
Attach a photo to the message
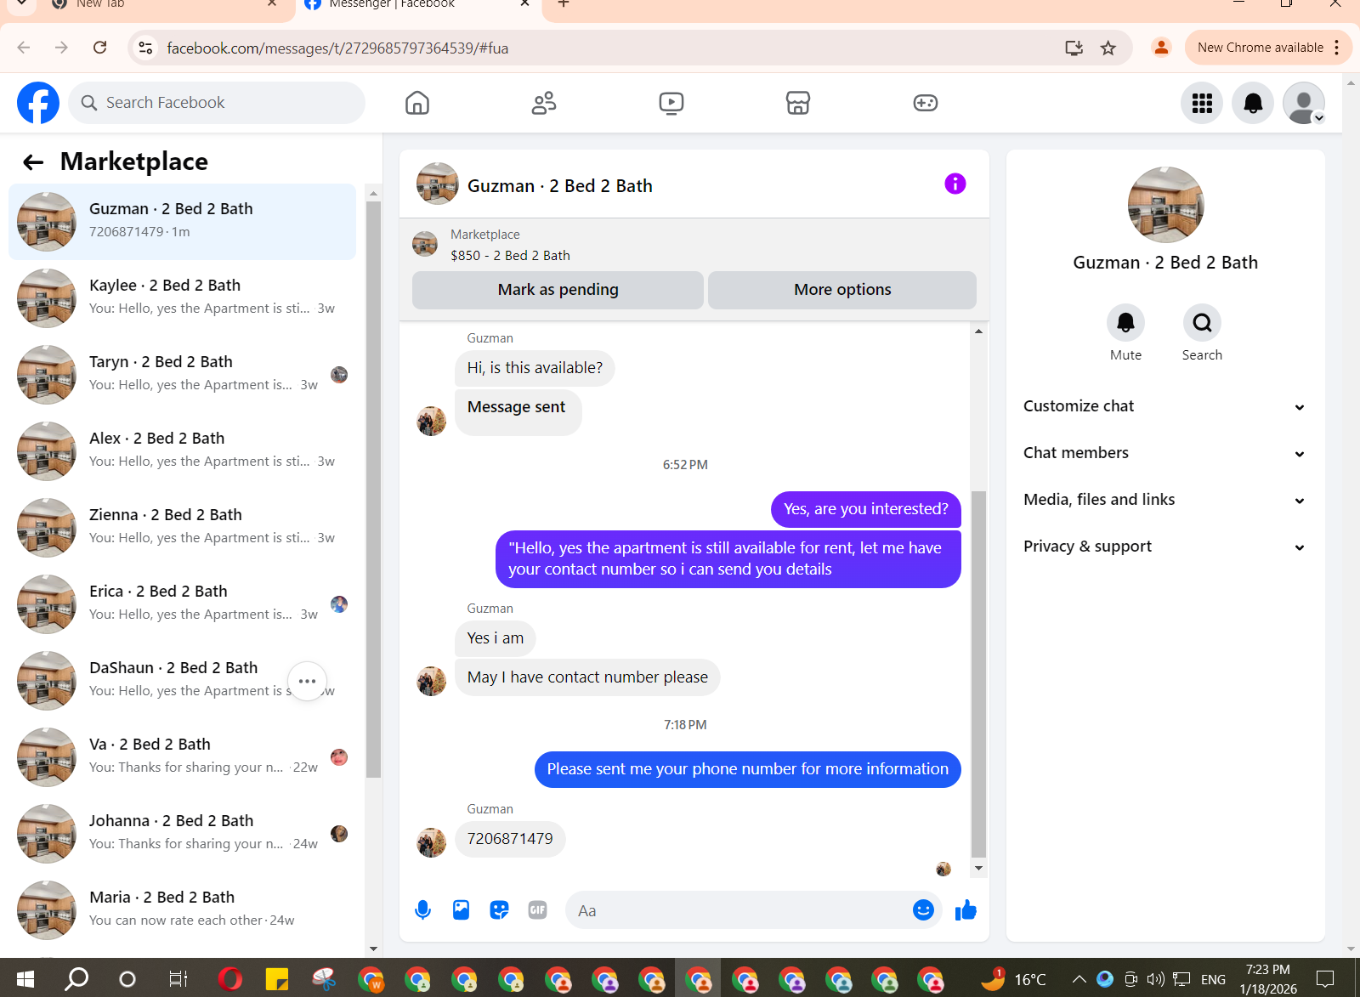pos(461,910)
